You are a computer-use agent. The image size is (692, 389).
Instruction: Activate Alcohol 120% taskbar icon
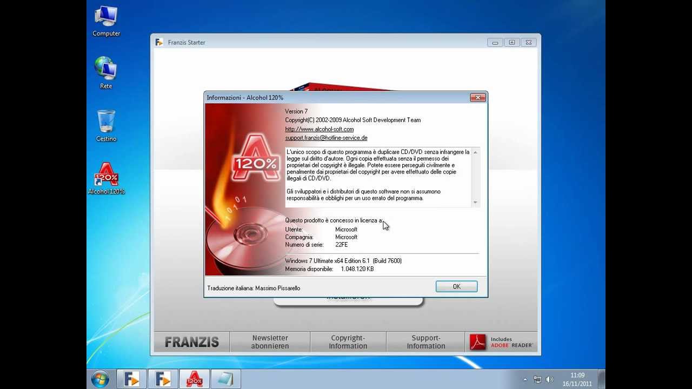[x=195, y=379]
